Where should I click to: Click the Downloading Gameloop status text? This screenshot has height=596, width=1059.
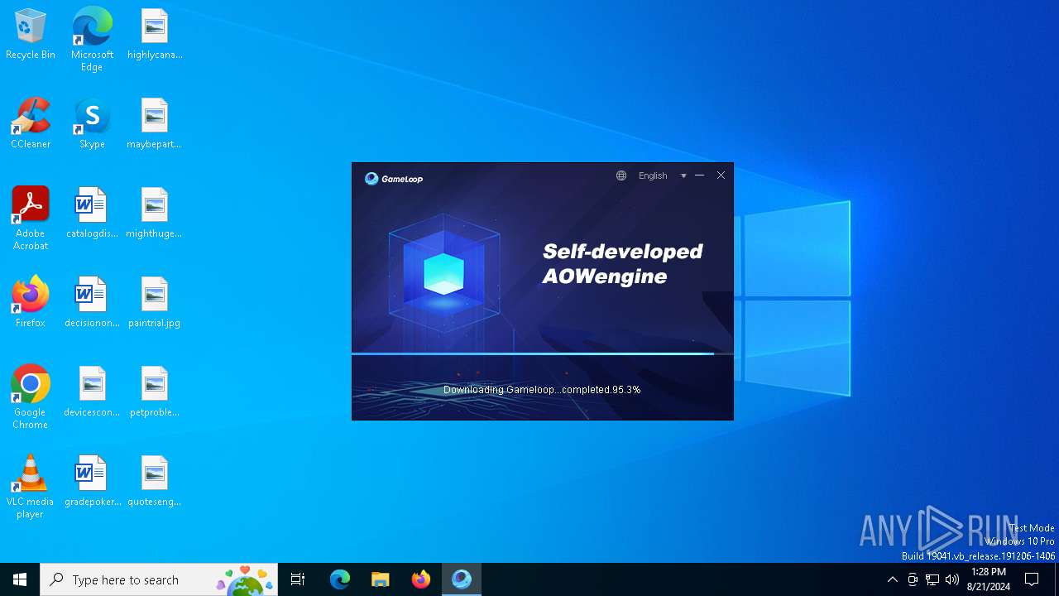click(542, 390)
